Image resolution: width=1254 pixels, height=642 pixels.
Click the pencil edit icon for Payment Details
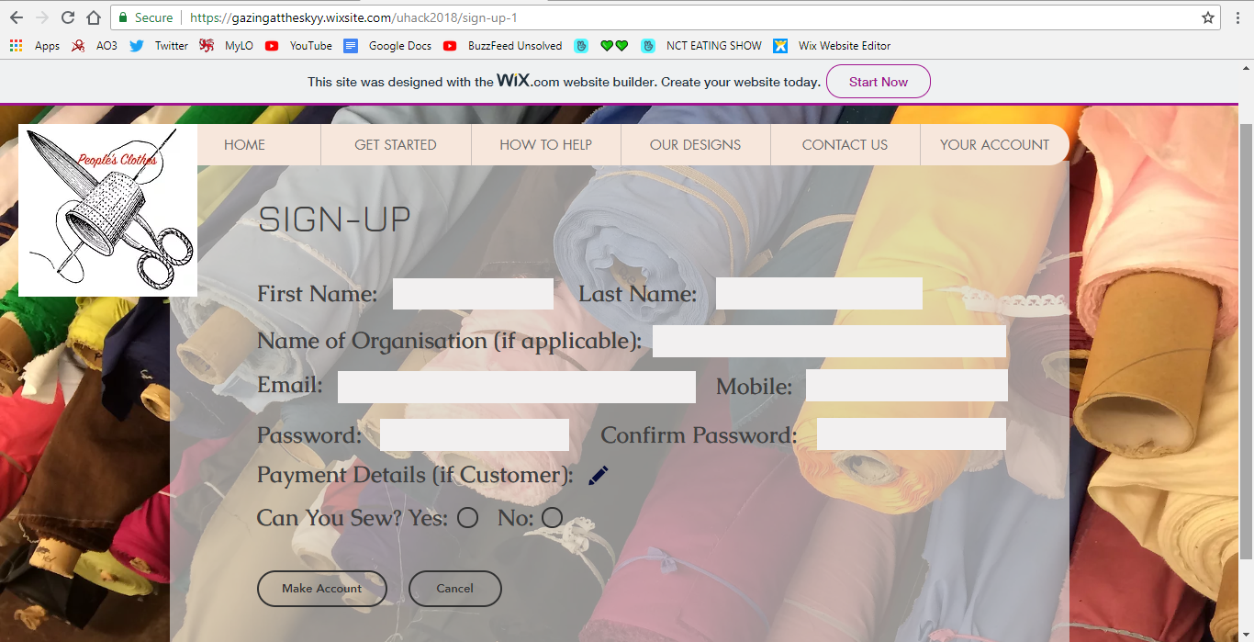tap(599, 475)
